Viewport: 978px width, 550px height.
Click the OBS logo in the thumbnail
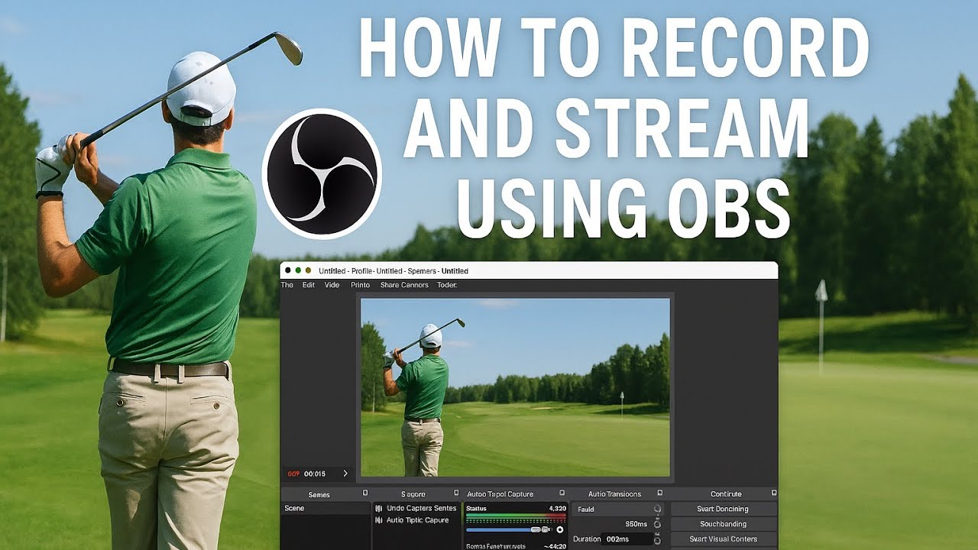(x=322, y=173)
